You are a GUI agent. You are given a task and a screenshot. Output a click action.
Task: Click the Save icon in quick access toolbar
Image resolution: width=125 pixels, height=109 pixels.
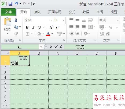(x=10, y=4)
